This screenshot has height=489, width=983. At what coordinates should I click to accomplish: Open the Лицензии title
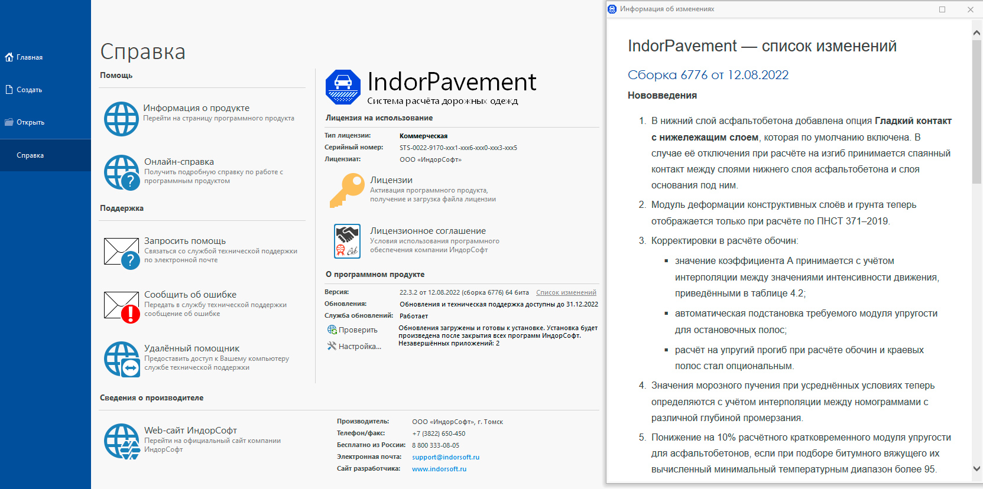(x=391, y=180)
